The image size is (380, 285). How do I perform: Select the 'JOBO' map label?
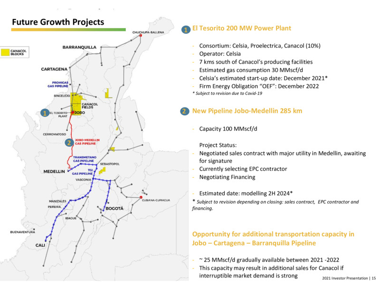pos(80,113)
